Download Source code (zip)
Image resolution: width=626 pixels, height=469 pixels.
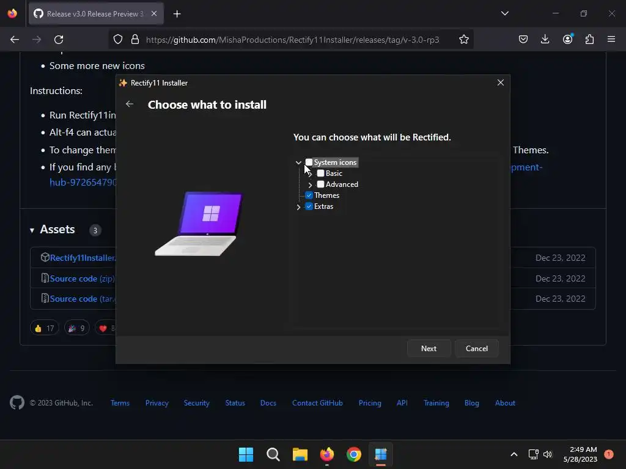pos(82,278)
